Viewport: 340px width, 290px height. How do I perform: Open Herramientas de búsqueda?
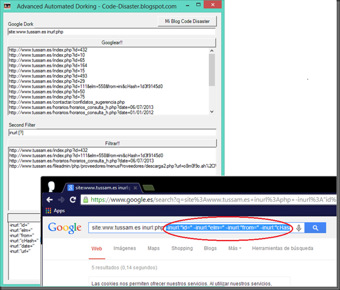282,248
